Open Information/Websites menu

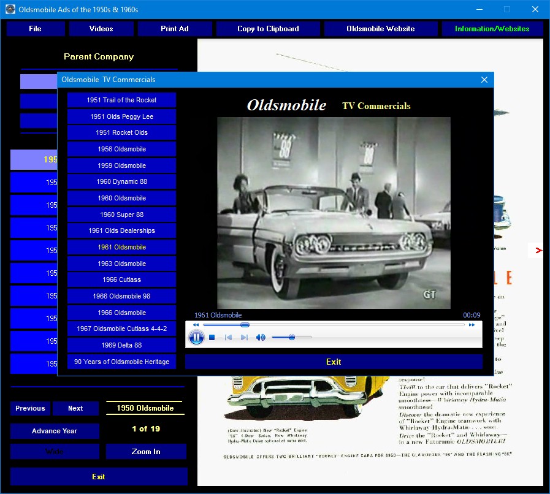tap(492, 29)
